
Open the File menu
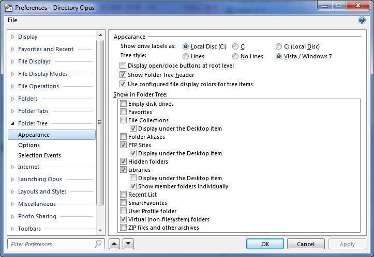pyautogui.click(x=12, y=20)
